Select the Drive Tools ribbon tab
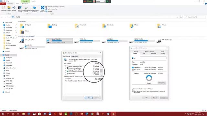Image resolution: width=207 pixels, height=116 pixels. (x=25, y=4)
